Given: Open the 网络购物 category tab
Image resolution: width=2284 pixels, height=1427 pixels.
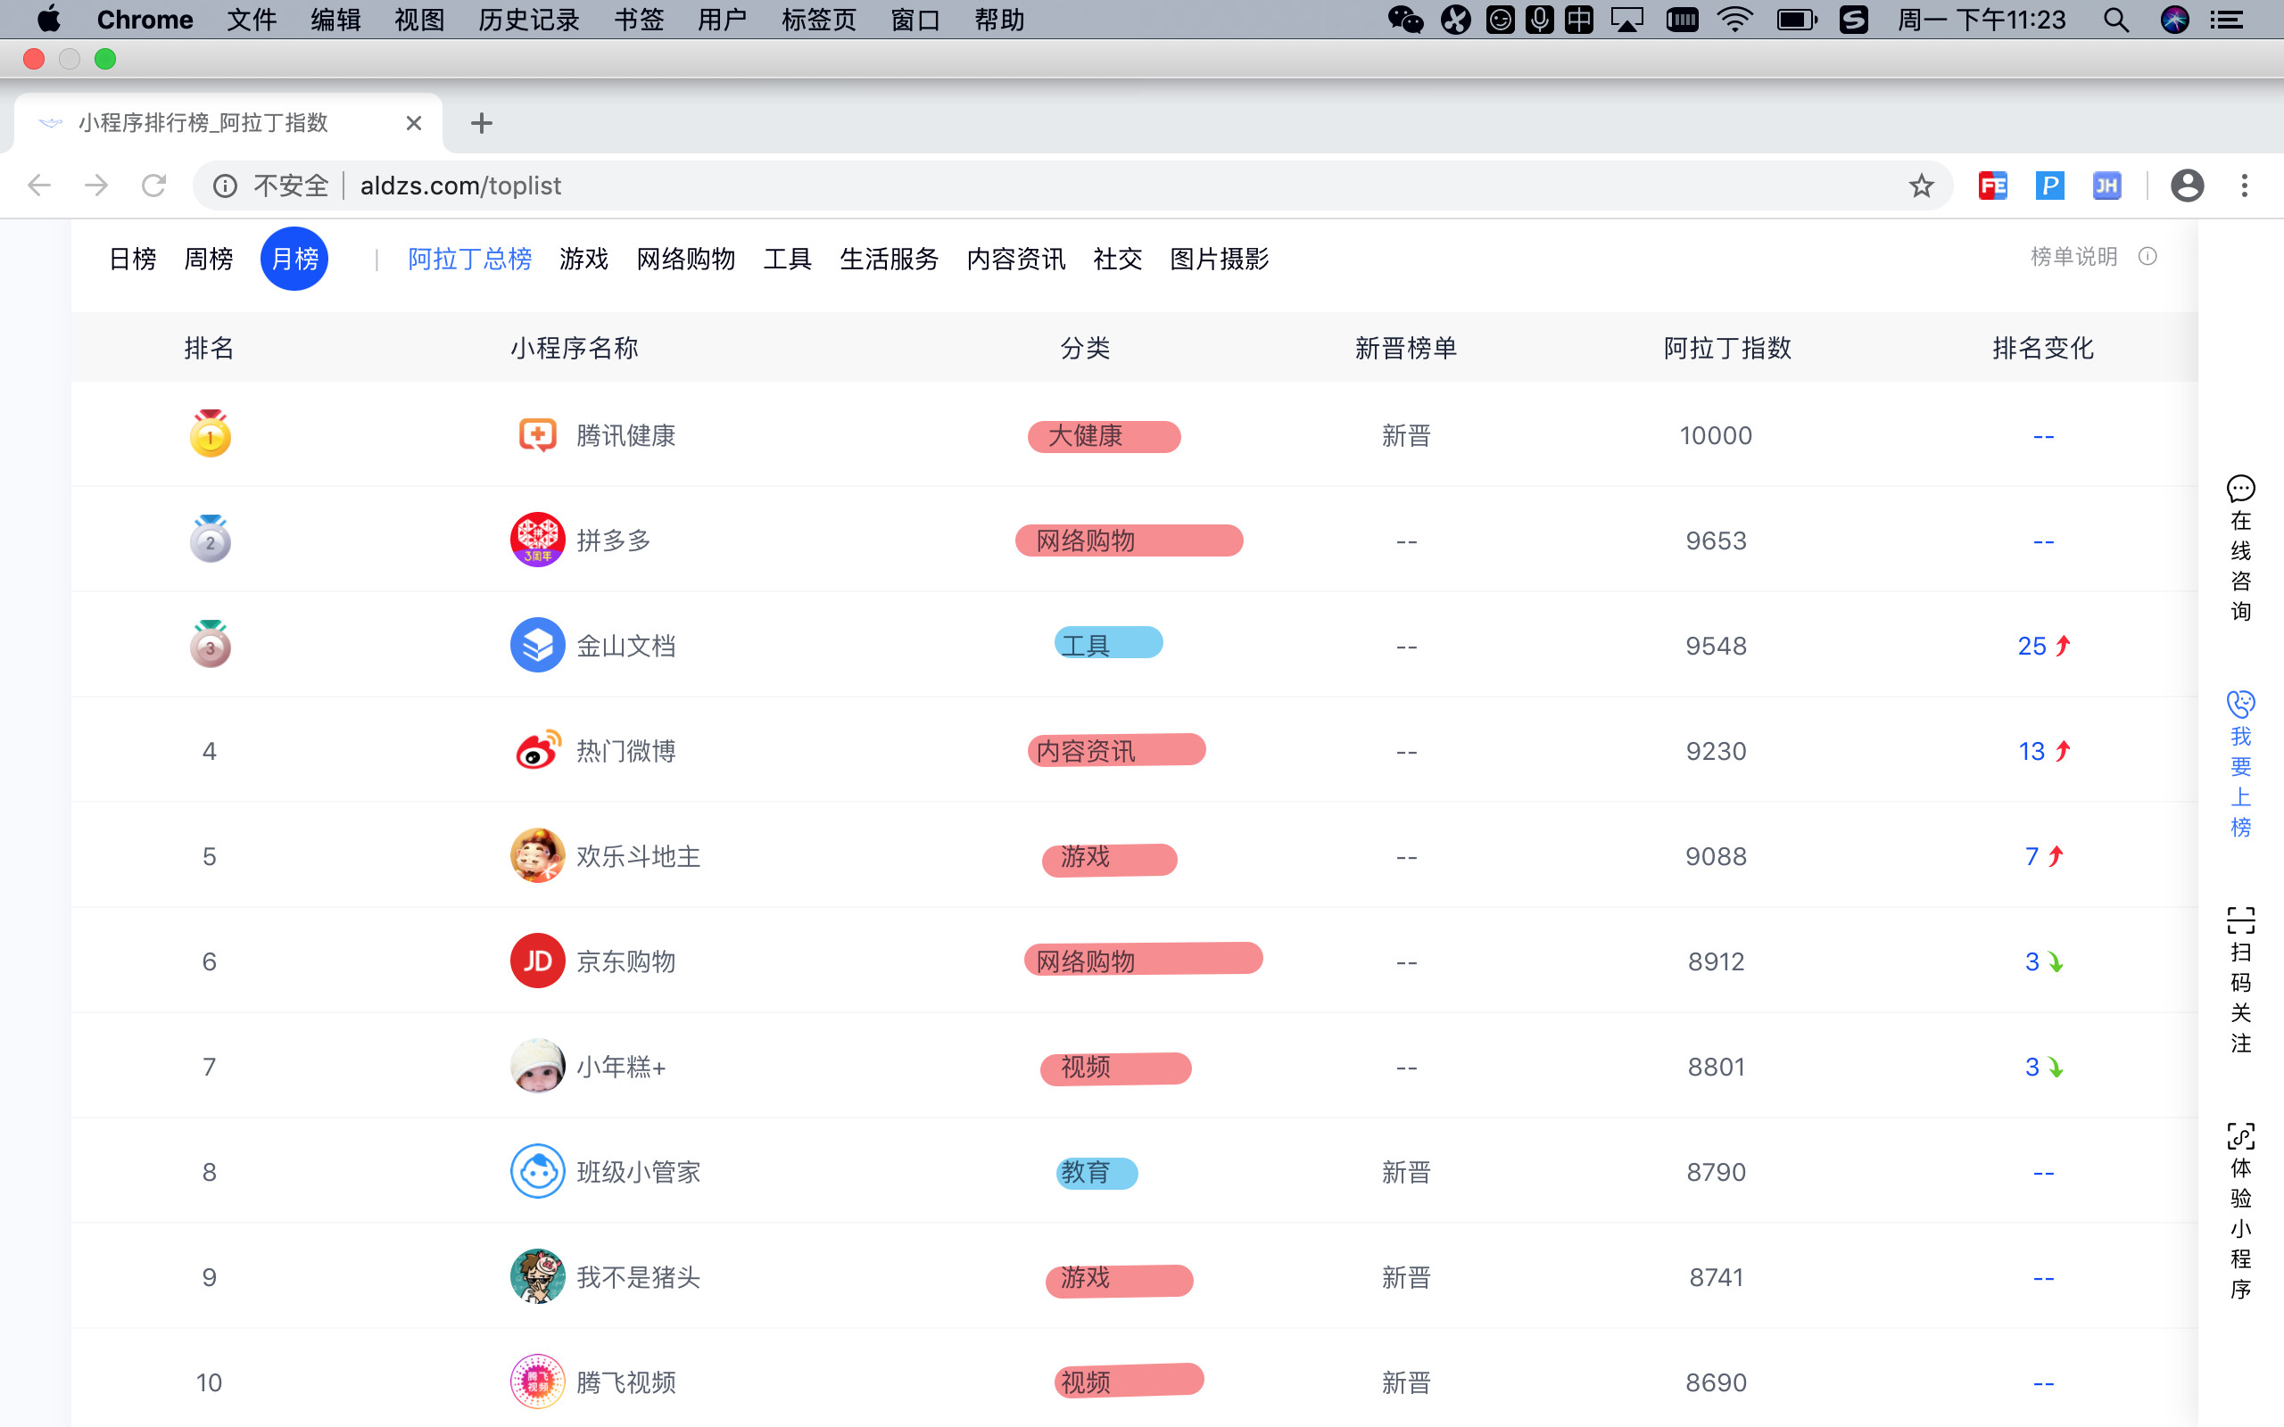Looking at the screenshot, I should coord(685,259).
